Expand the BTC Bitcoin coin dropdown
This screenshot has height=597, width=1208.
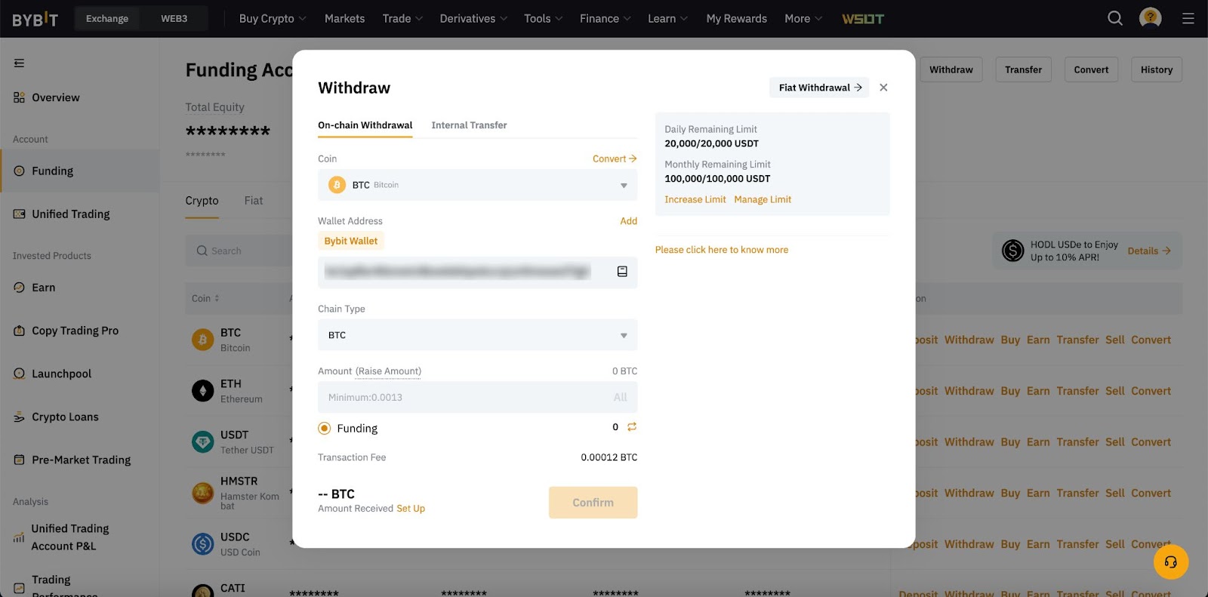[x=477, y=185]
